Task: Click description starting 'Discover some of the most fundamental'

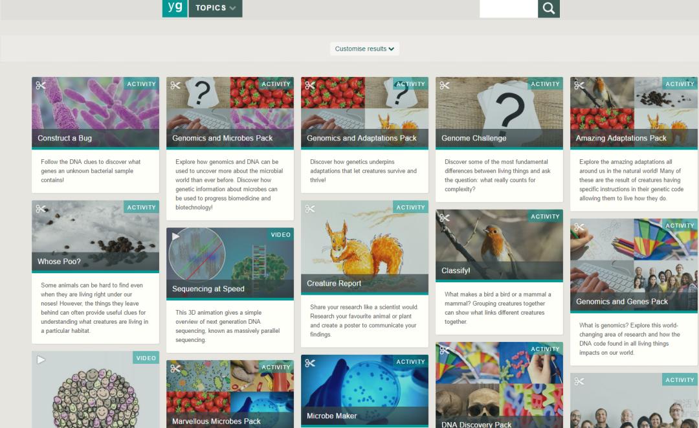Action: point(498,175)
